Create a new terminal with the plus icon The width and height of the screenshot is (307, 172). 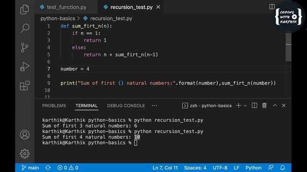[238, 106]
